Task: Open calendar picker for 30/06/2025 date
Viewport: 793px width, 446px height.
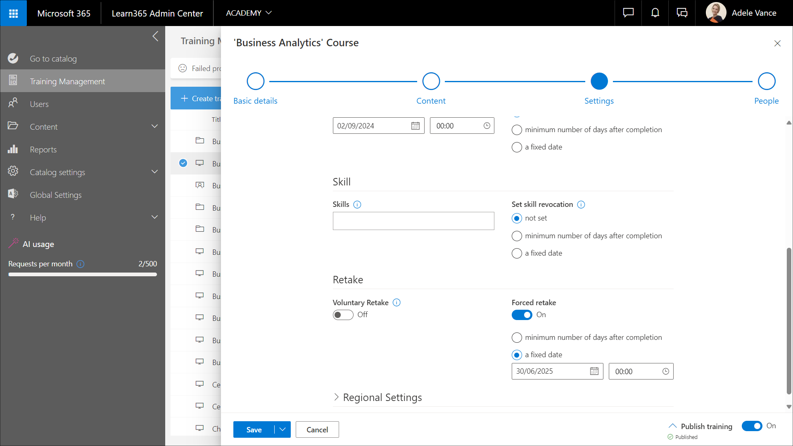Action: (x=594, y=371)
